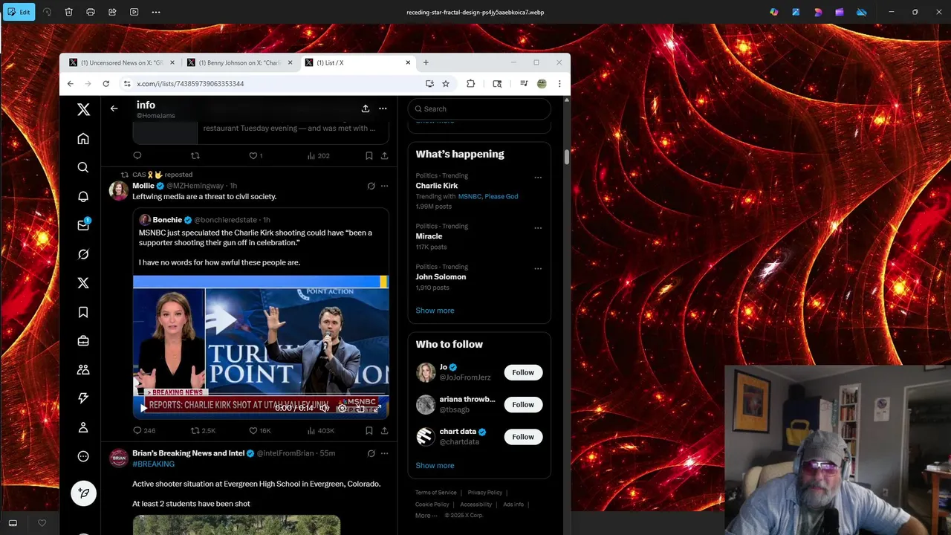Open Grok action on Mollie's post

pos(371,186)
